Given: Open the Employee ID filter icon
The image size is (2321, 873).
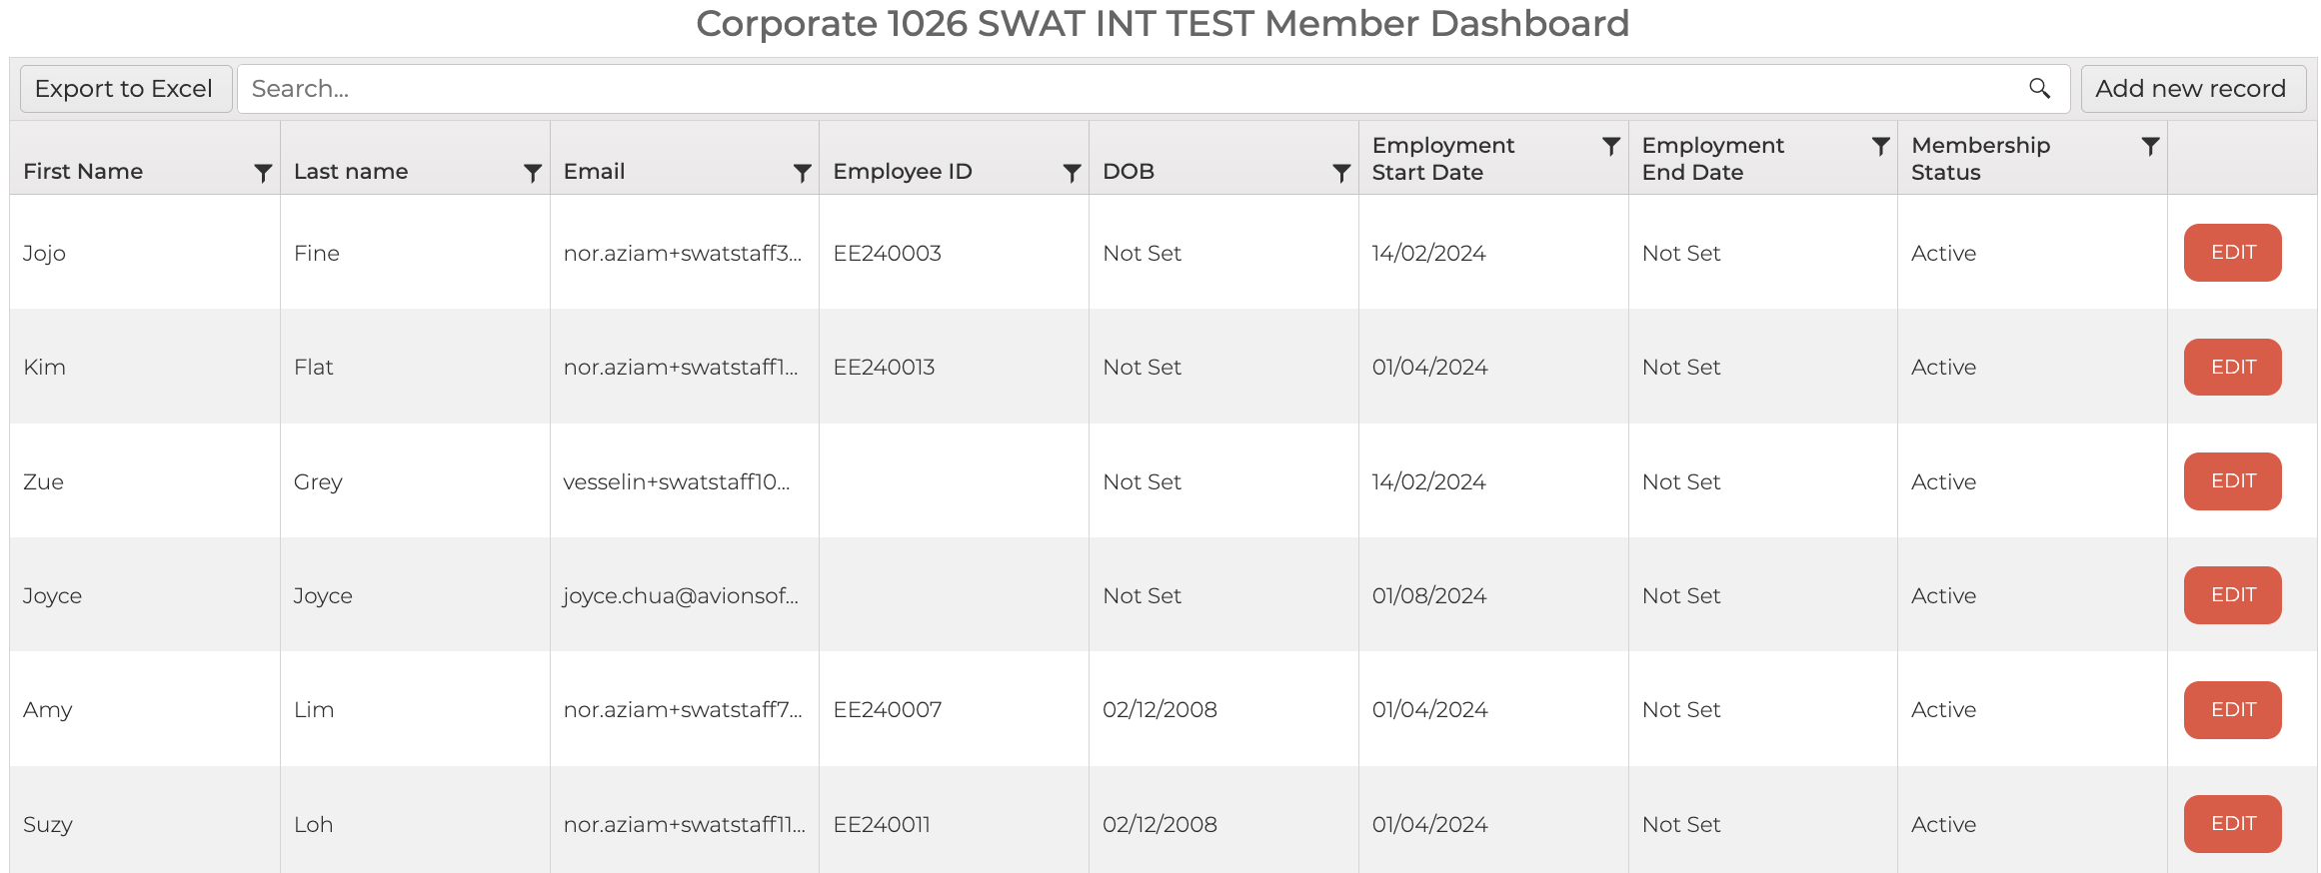Looking at the screenshot, I should [1072, 173].
